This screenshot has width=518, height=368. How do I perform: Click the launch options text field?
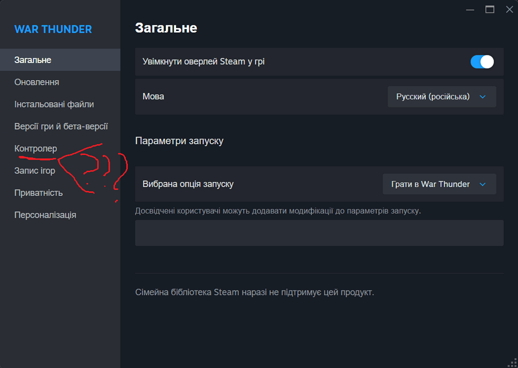(x=319, y=233)
